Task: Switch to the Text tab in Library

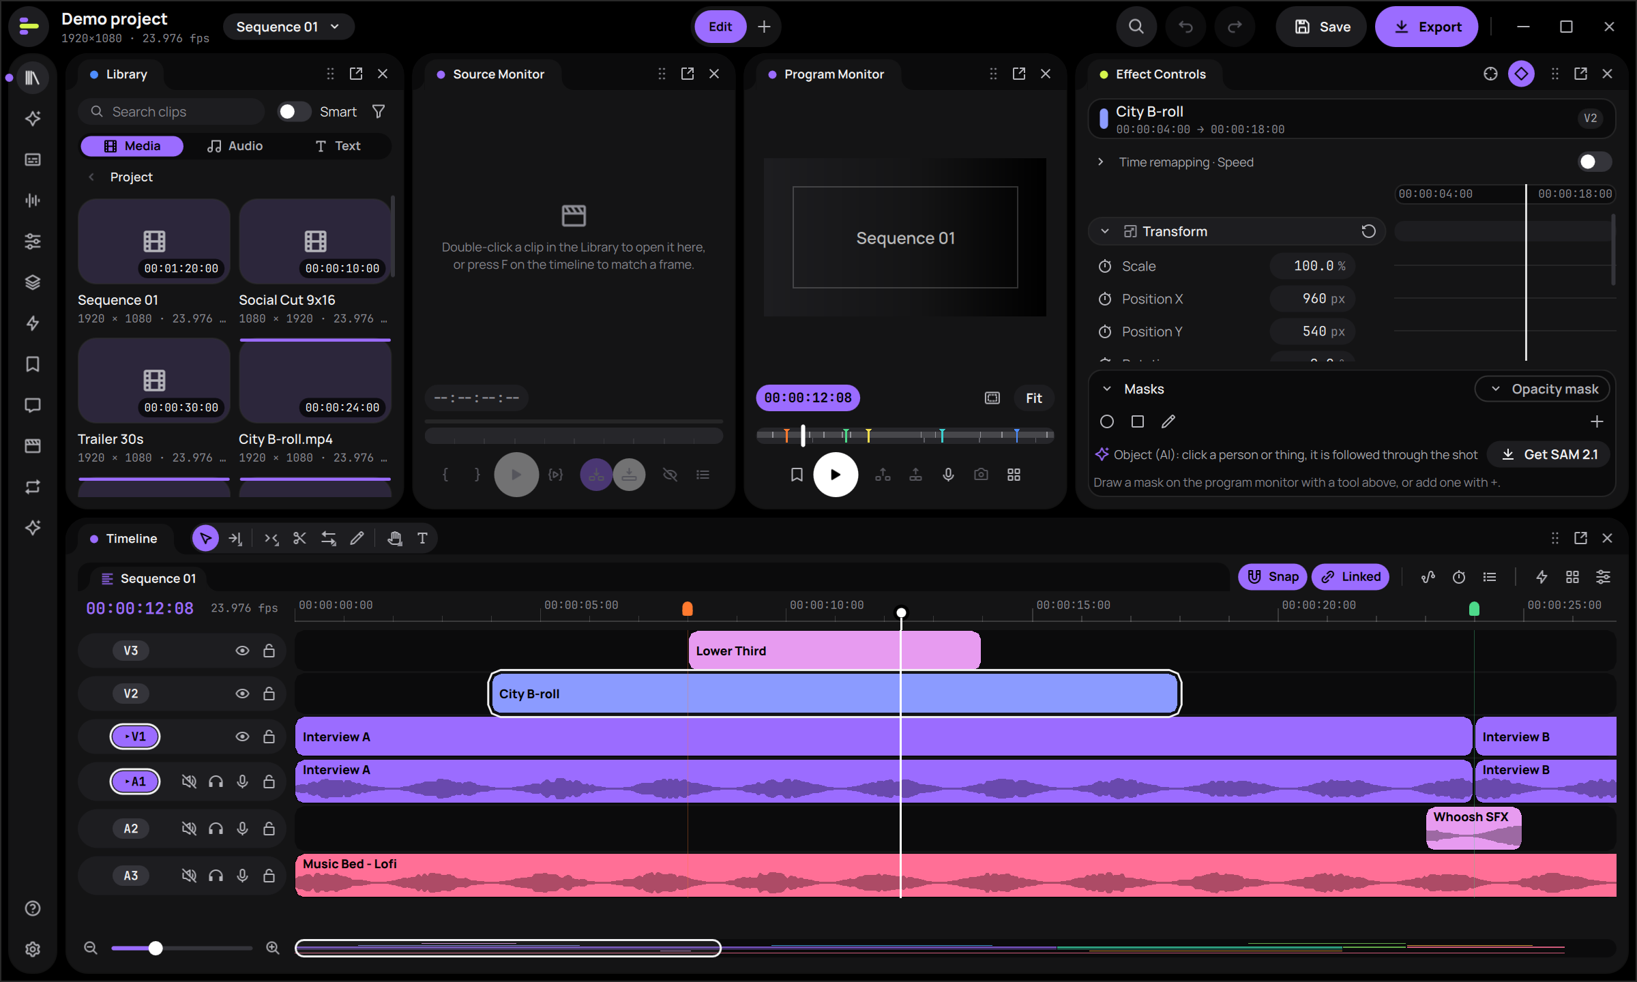Action: click(x=338, y=146)
